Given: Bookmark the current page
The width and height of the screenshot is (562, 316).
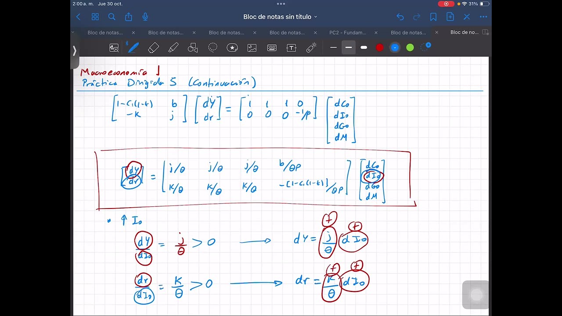Looking at the screenshot, I should click(x=433, y=17).
